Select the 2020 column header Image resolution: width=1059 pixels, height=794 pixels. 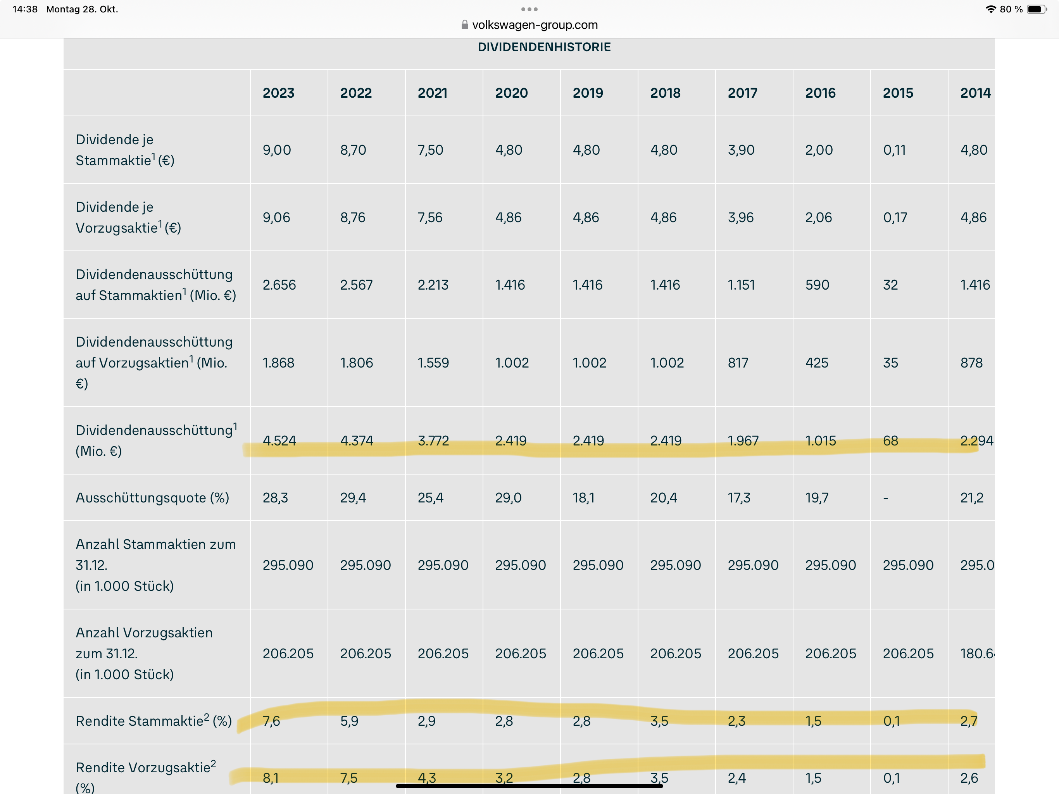(511, 93)
